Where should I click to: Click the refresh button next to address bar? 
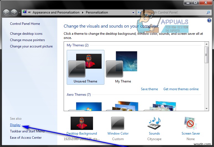pos(139,12)
